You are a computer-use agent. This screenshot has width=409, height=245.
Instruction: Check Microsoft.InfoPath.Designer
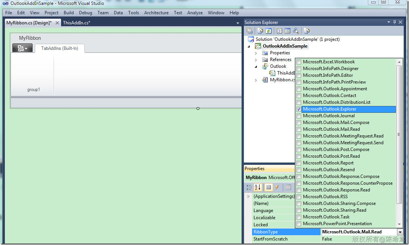coord(299,69)
